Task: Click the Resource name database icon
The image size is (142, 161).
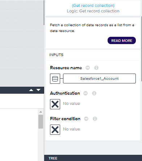Action: click(x=55, y=79)
